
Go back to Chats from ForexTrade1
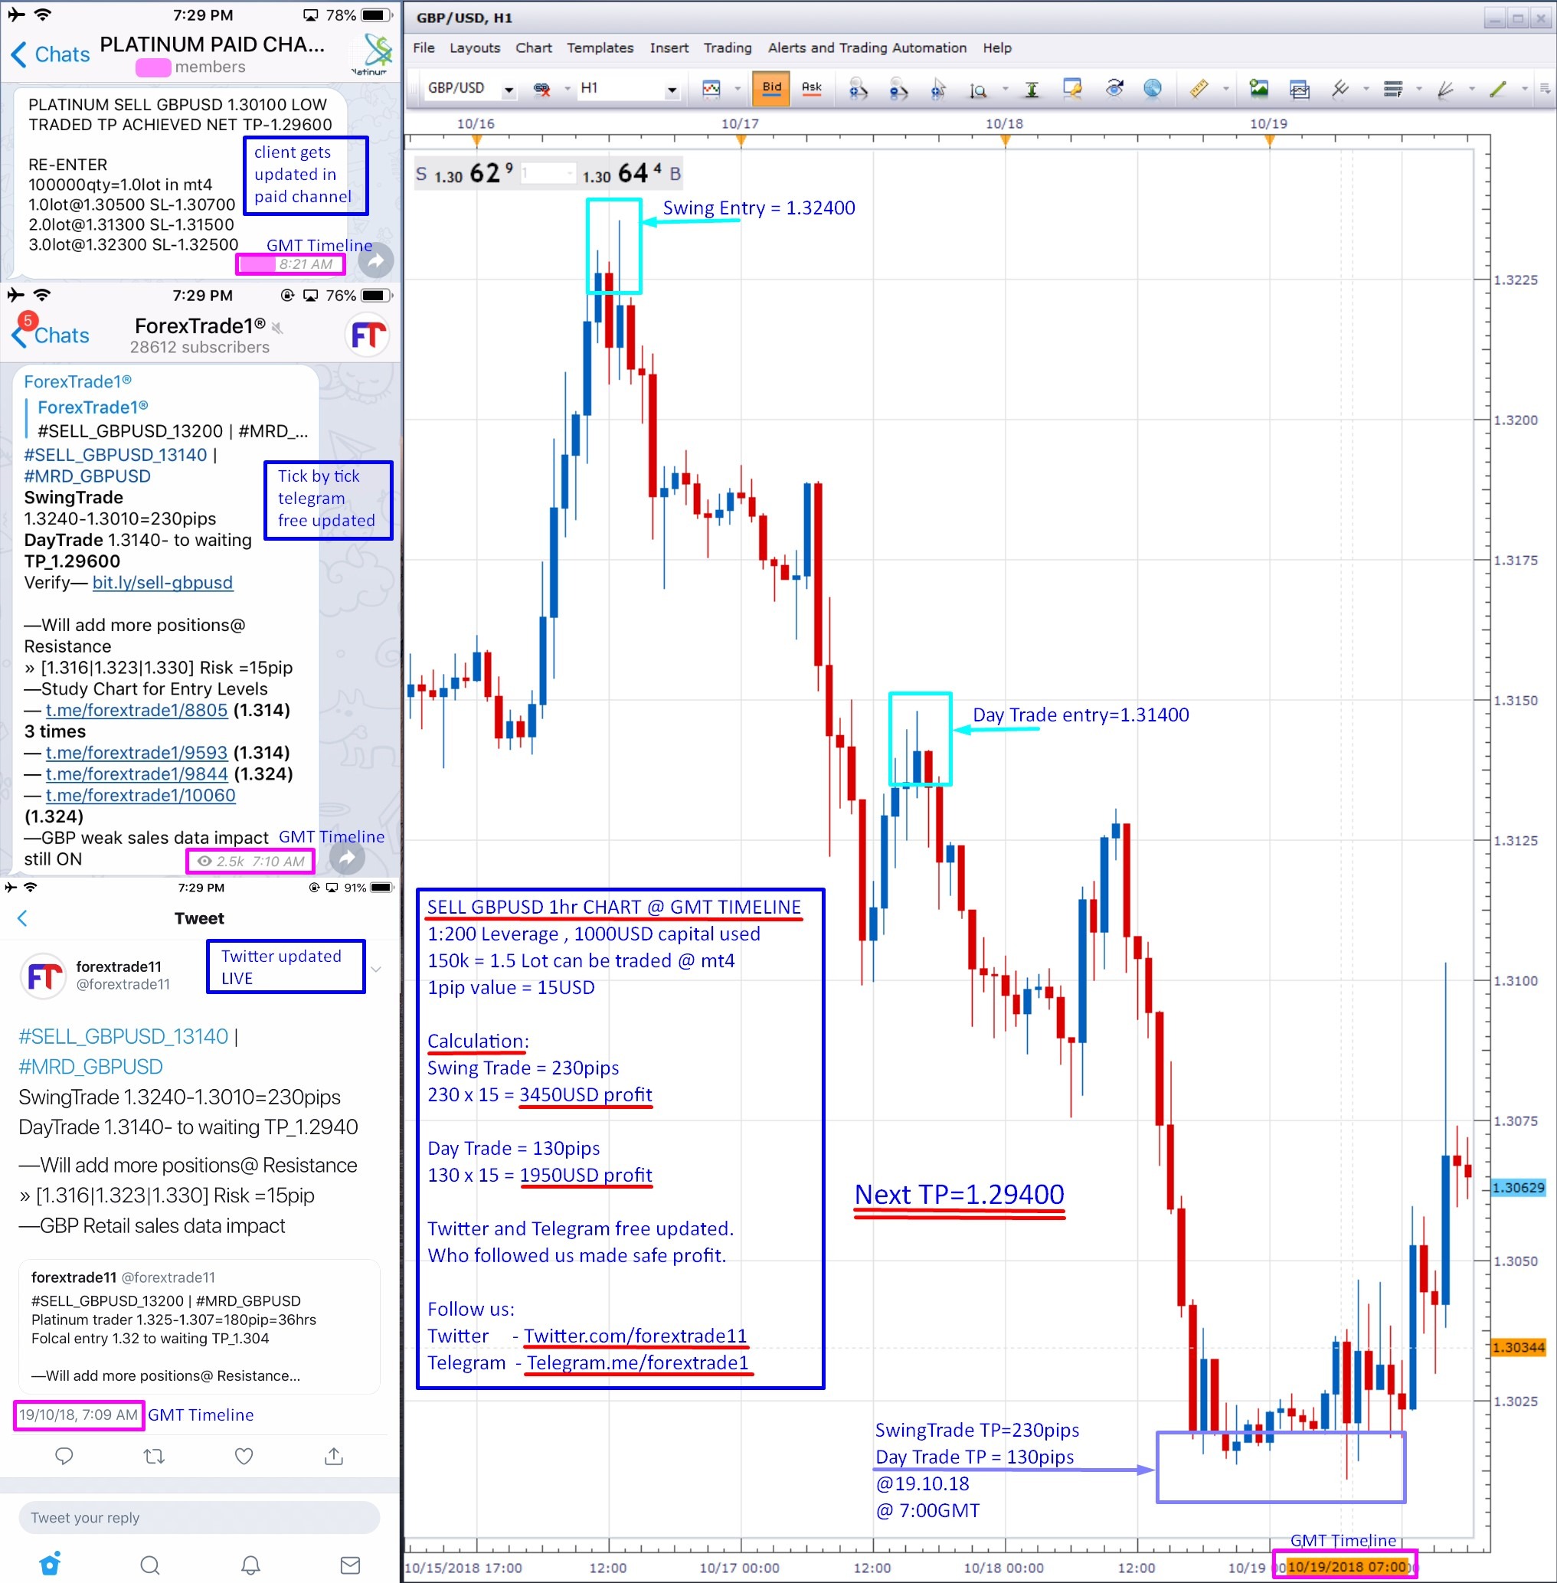[x=50, y=335]
